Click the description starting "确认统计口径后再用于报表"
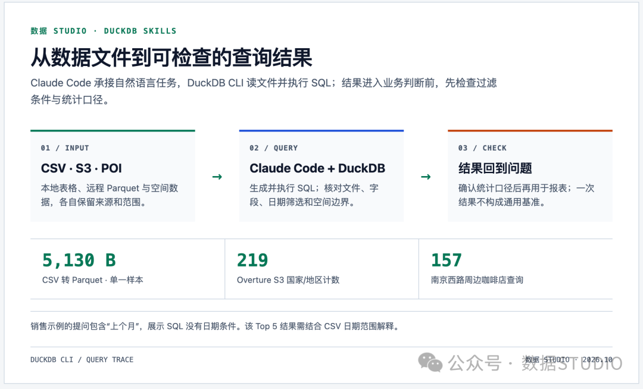The width and height of the screenshot is (643, 389). (526, 195)
